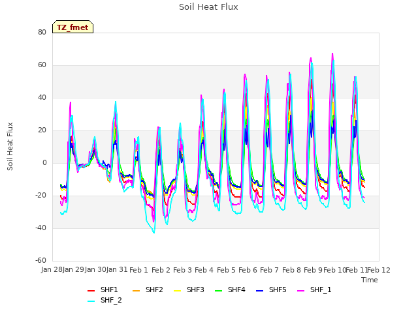
Task: Click the Feb 4 x-axis date label
Action: click(x=204, y=270)
